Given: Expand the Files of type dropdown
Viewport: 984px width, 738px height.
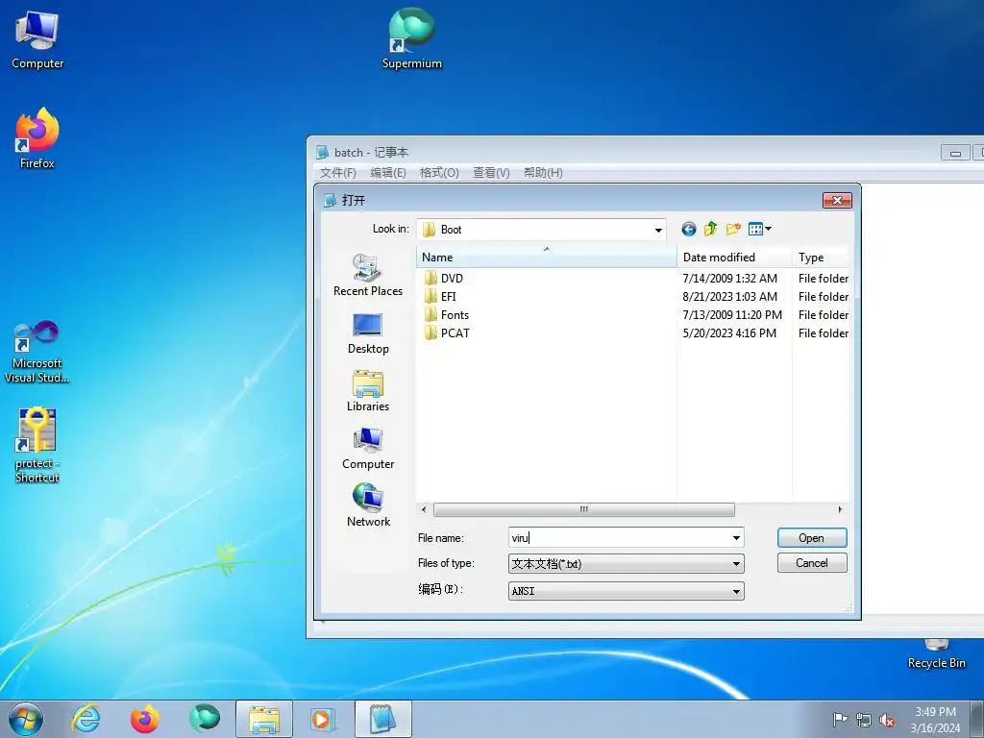Looking at the screenshot, I should [736, 563].
